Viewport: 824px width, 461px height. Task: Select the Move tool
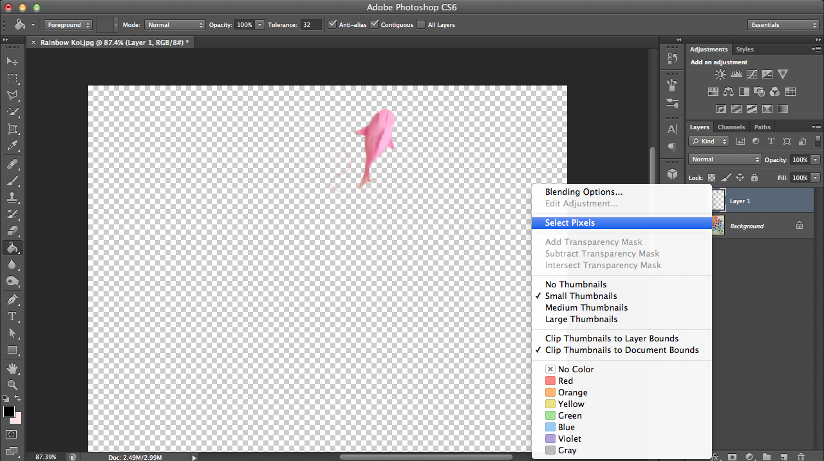click(x=12, y=60)
